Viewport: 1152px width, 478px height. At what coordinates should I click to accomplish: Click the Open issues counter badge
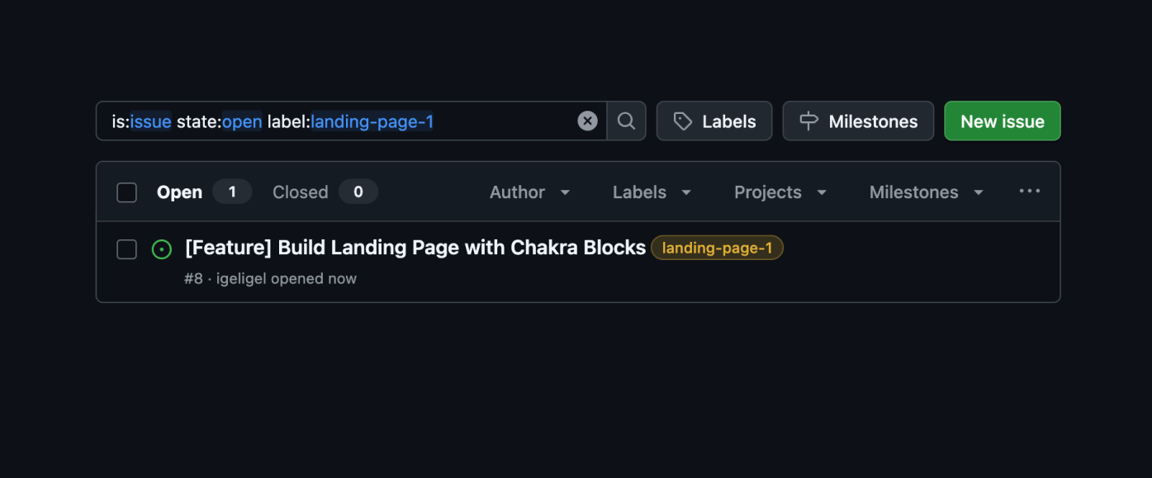pyautogui.click(x=232, y=191)
